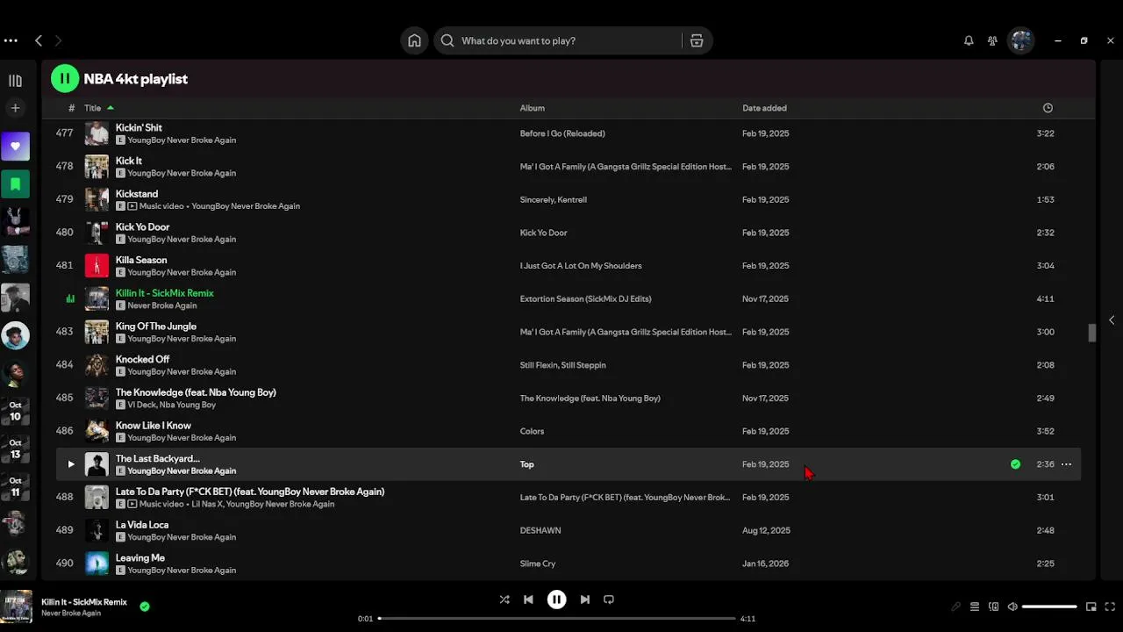Open Connect to a device icon
The image size is (1123, 632).
coord(994,607)
